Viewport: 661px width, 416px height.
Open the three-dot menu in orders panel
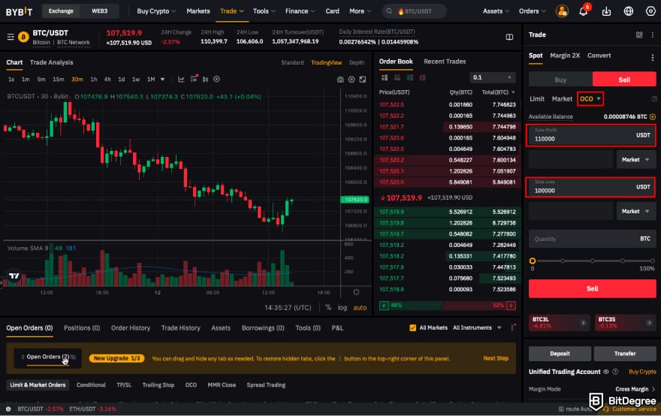[x=512, y=327]
